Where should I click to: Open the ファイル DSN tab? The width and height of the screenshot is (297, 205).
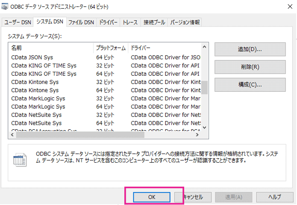pyautogui.click(x=81, y=22)
